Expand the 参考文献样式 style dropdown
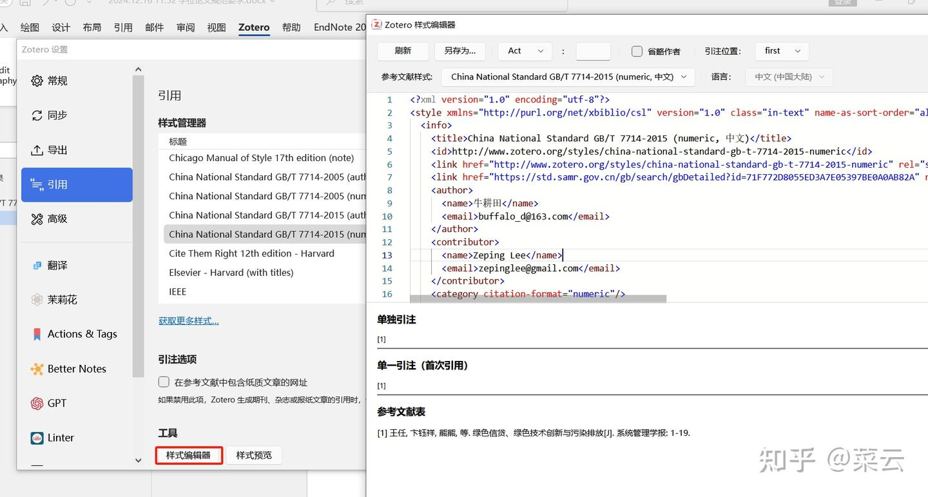 (x=568, y=77)
